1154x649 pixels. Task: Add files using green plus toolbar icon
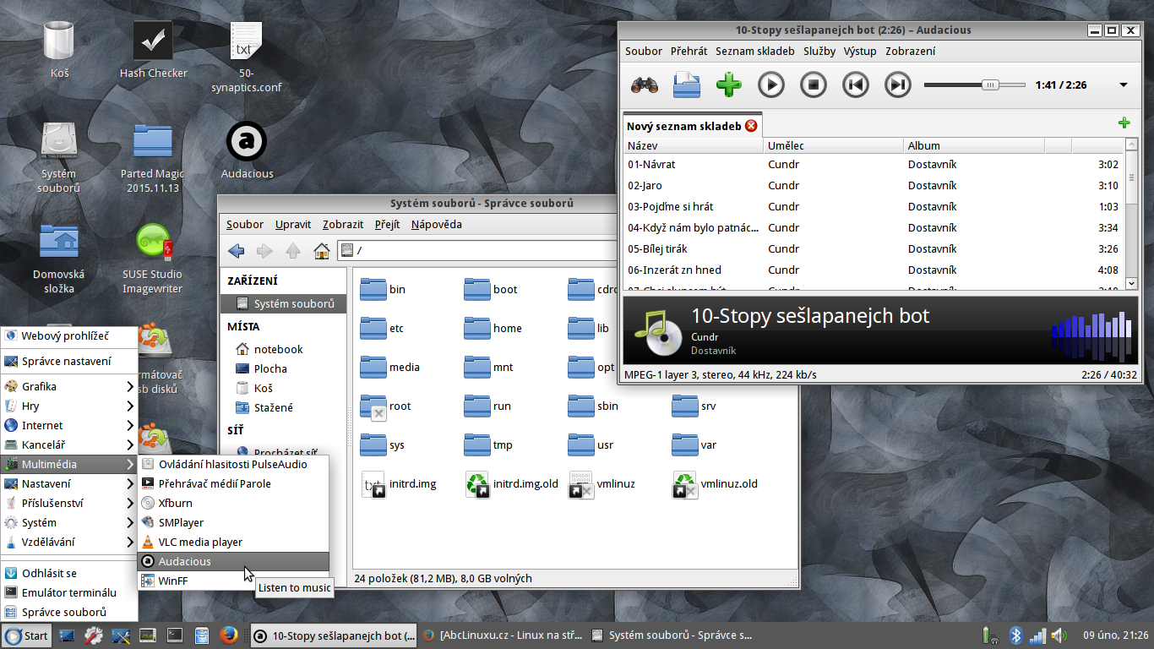pos(728,85)
